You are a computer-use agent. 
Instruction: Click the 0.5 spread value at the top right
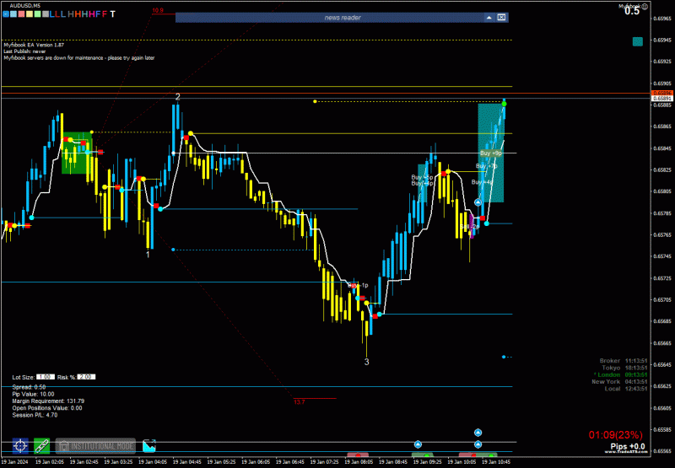[x=632, y=12]
